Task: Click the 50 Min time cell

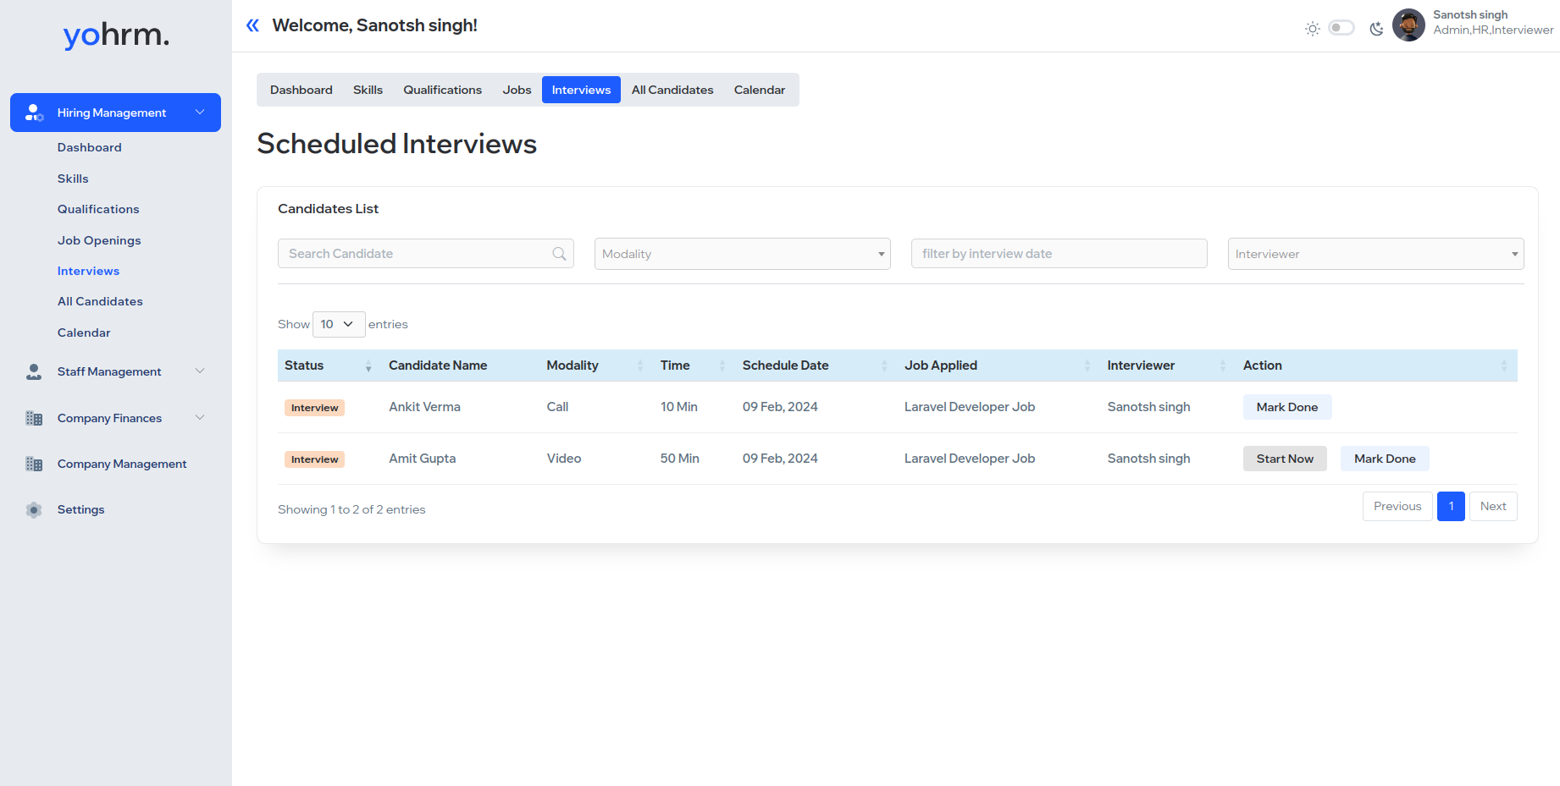Action: [x=679, y=459]
